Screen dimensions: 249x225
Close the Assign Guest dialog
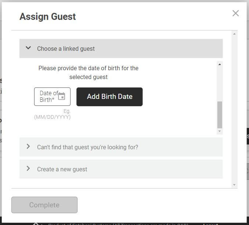point(235,13)
